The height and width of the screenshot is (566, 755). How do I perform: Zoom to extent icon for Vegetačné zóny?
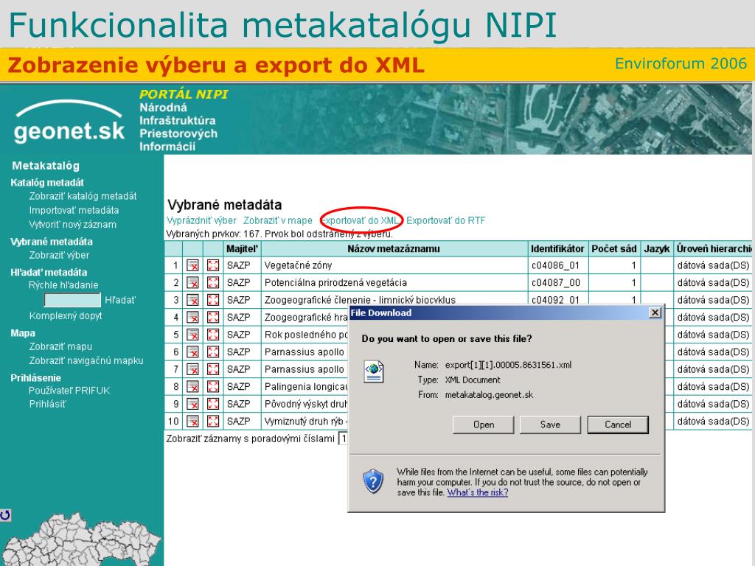click(213, 265)
